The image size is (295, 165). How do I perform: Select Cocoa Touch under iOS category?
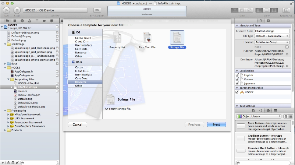click(x=83, y=38)
